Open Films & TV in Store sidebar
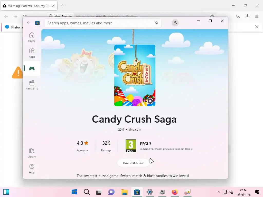Screen dimensions: 263x197 (32, 85)
